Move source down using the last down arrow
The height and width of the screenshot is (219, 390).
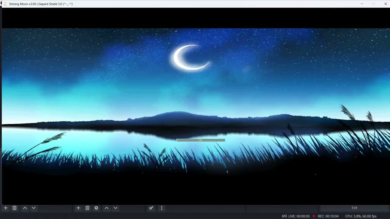[115, 208]
